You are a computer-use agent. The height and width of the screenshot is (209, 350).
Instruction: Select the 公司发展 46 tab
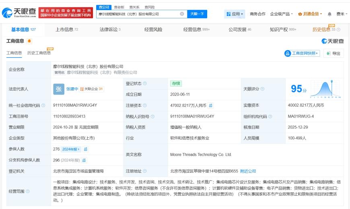coord(240,29)
